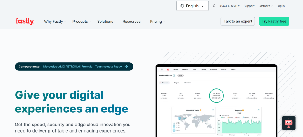The image size is (303, 137).
Task: Expand the Resources menu
Action: [x=133, y=22]
